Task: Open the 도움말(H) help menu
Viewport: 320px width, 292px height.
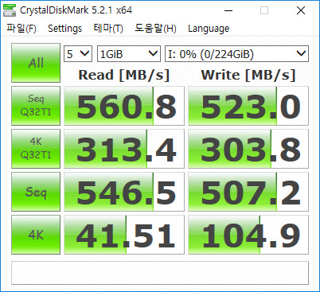Action: [x=155, y=28]
